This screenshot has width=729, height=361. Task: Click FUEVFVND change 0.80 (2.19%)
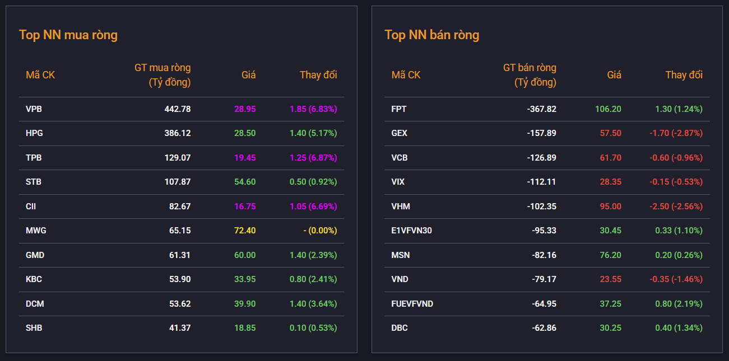(679, 304)
